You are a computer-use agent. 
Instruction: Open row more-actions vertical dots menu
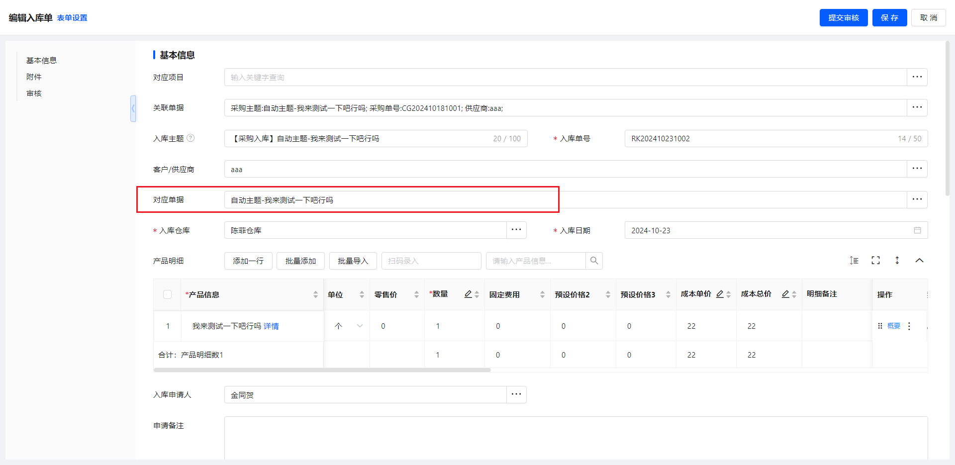pos(909,326)
